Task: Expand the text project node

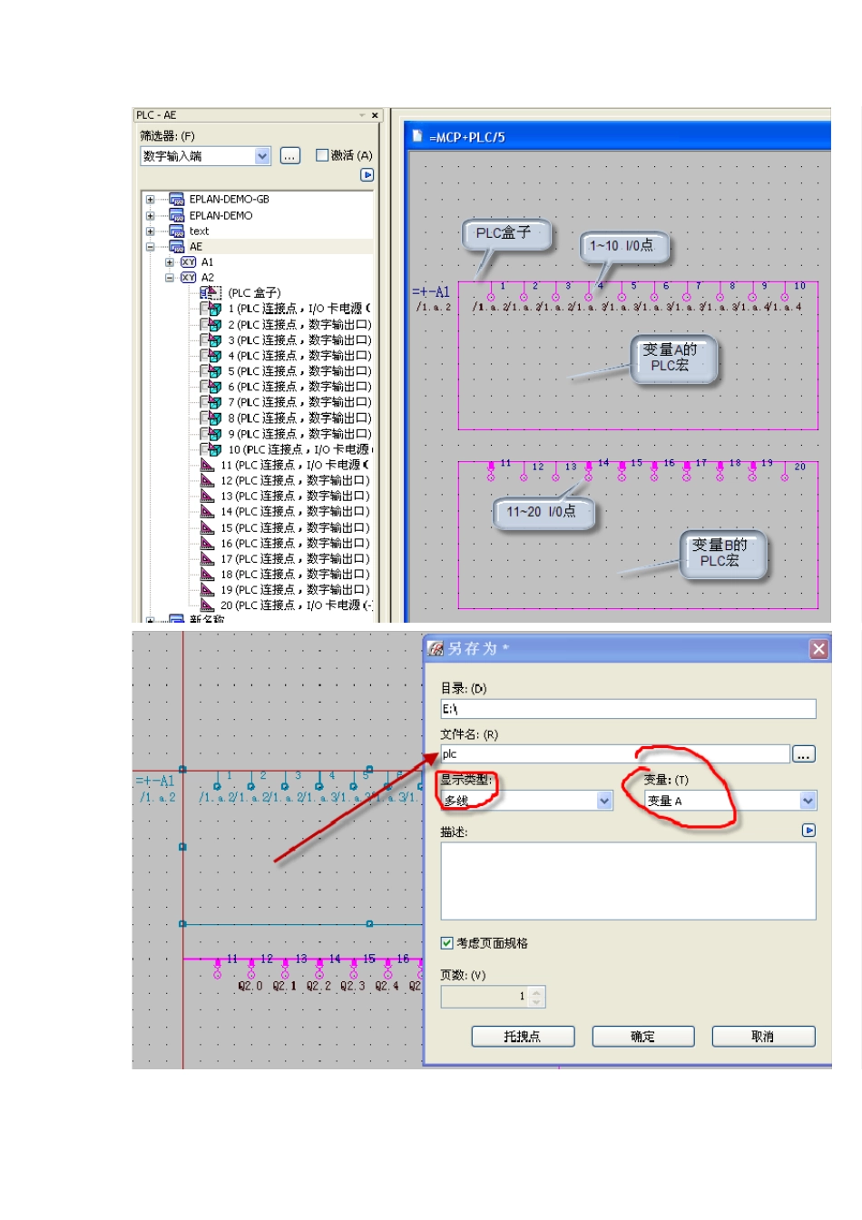Action: [151, 231]
